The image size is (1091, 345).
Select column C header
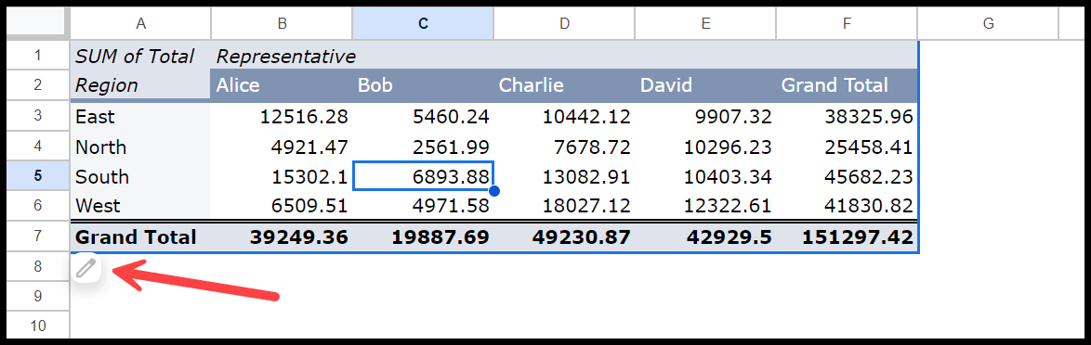click(x=423, y=24)
